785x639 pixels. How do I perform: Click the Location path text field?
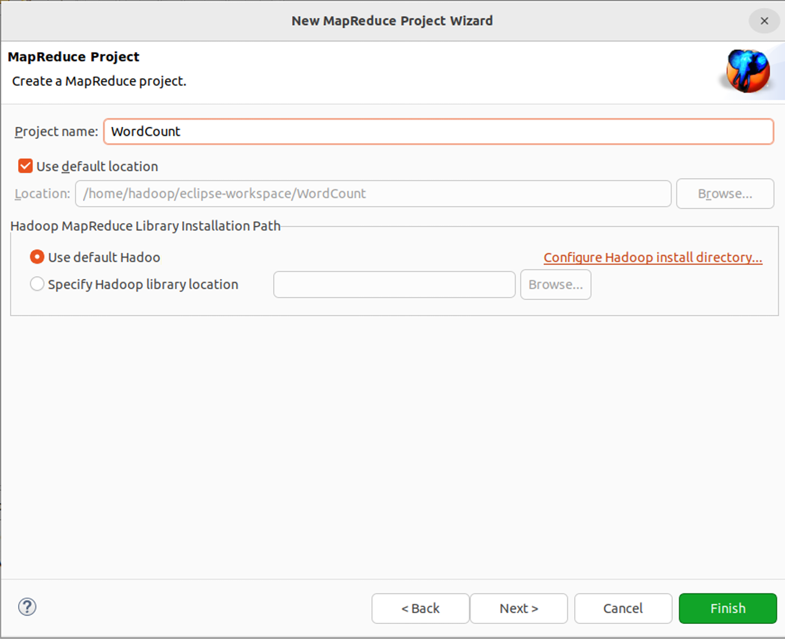click(373, 194)
